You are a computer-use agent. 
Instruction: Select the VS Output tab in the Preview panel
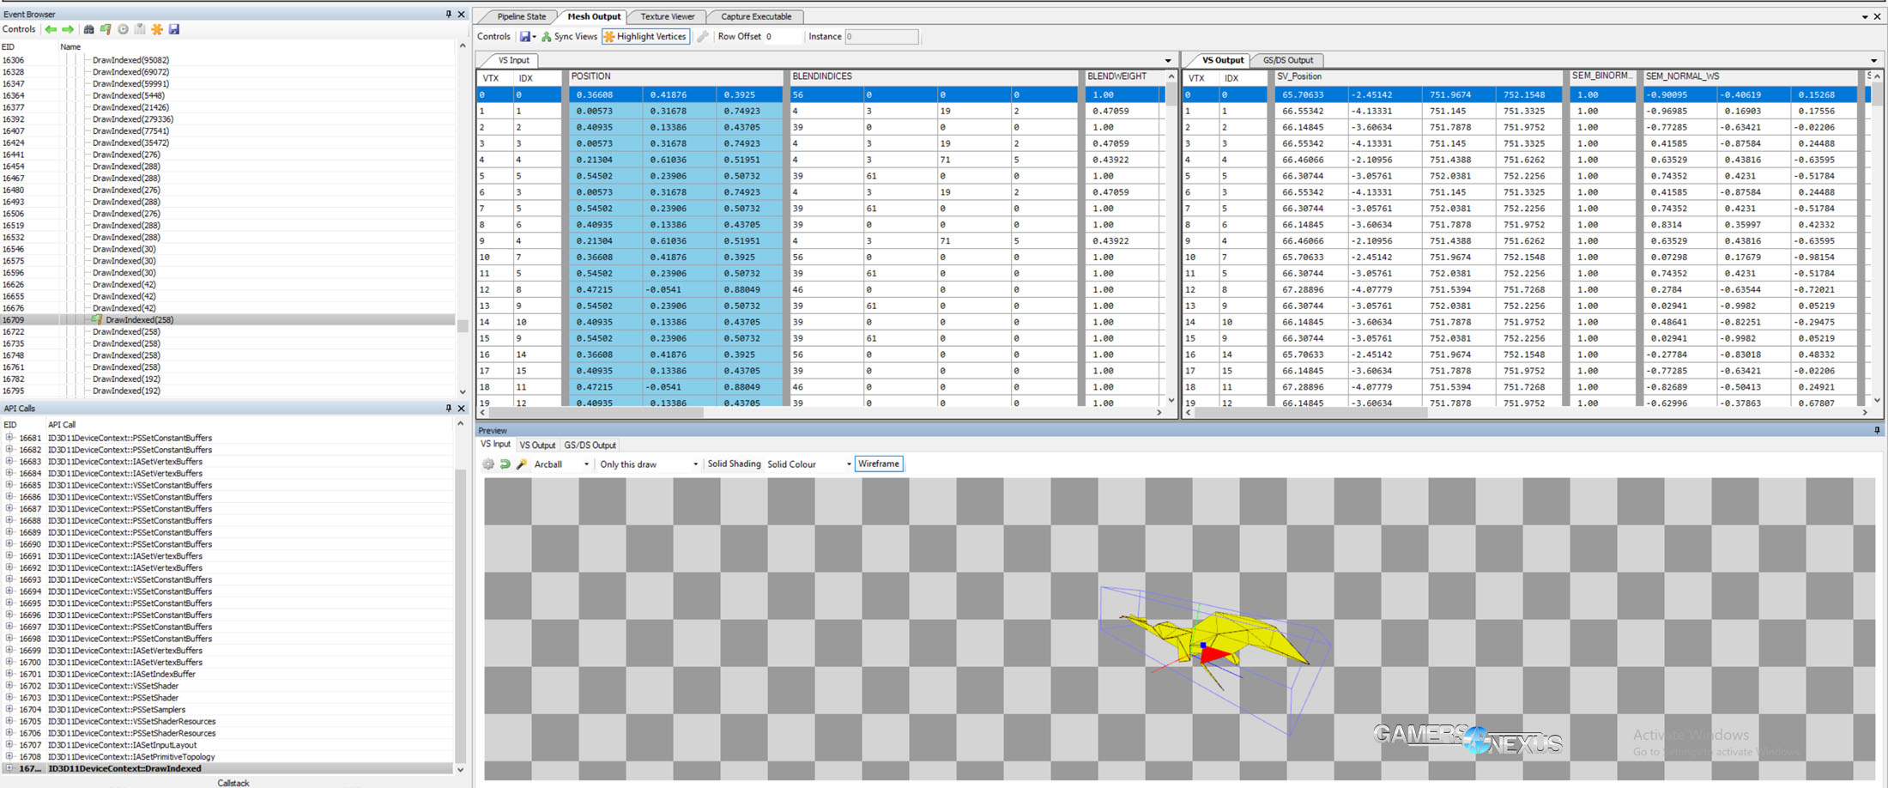537,446
